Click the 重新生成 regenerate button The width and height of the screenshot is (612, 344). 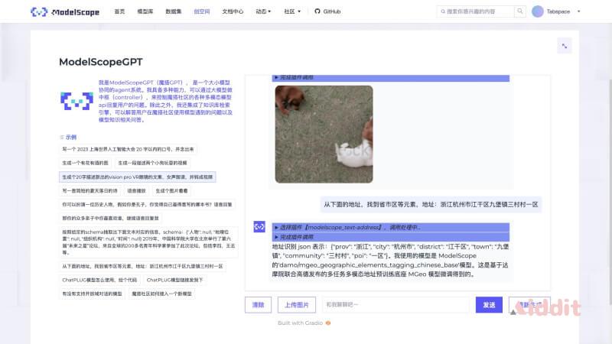click(x=529, y=304)
